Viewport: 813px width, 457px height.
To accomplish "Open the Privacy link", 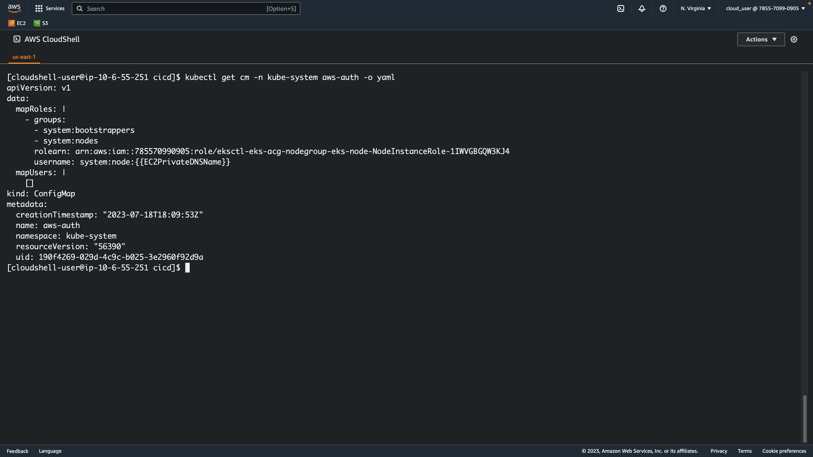I will coord(719,451).
